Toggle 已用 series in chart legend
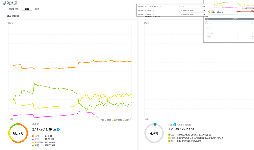 (101, 119)
